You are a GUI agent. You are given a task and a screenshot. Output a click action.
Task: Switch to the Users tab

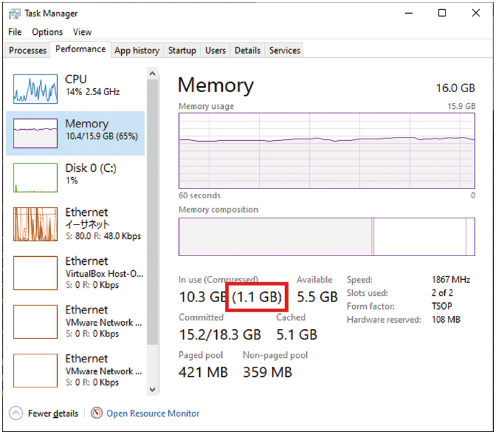[x=216, y=50]
